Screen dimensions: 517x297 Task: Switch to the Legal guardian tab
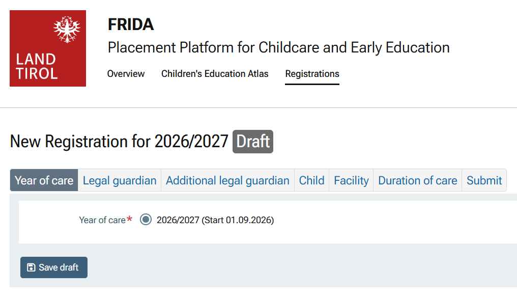click(120, 180)
